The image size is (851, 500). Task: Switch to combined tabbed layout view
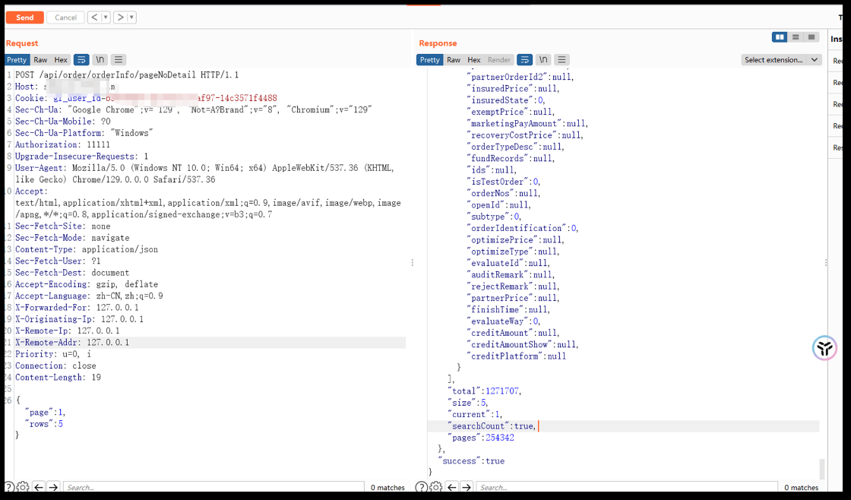[811, 37]
